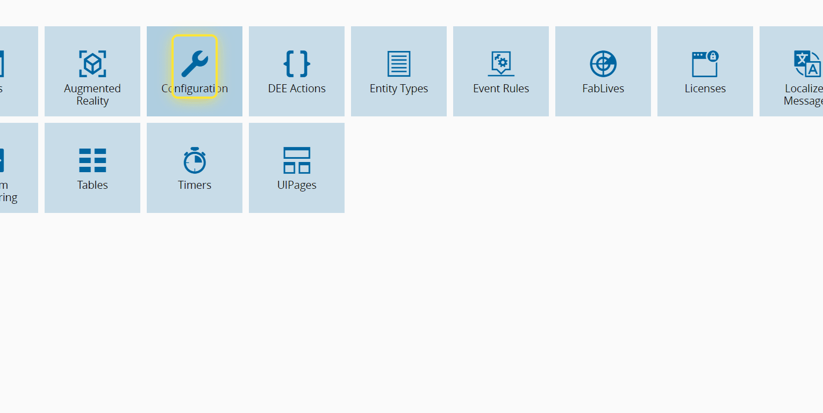The image size is (823, 413).
Task: Click the DEE Actions curly braces icon
Action: pos(297,64)
